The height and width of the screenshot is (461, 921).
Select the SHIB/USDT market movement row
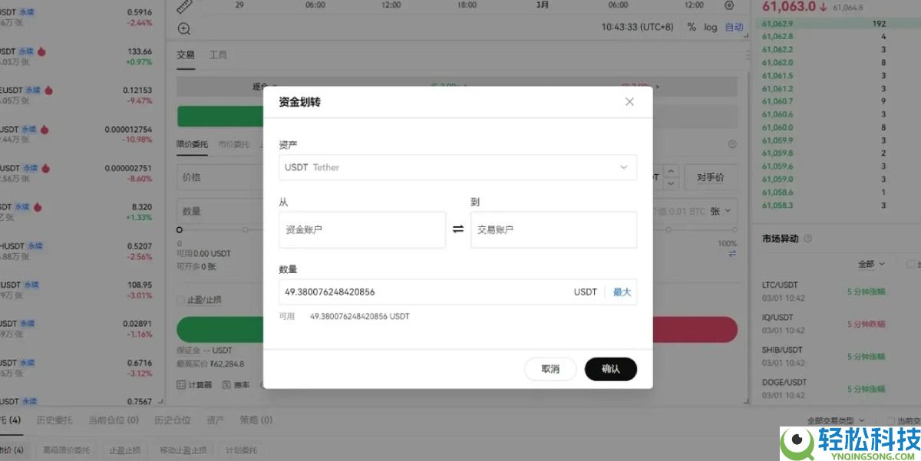[x=837, y=356]
